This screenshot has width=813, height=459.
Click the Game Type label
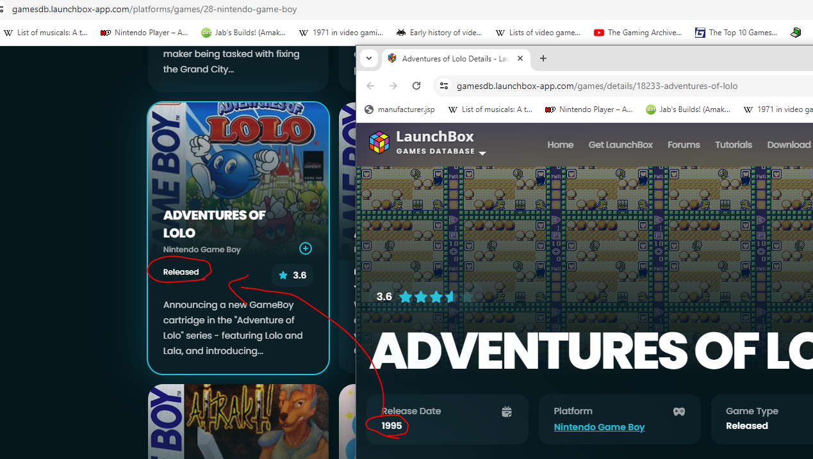click(752, 411)
